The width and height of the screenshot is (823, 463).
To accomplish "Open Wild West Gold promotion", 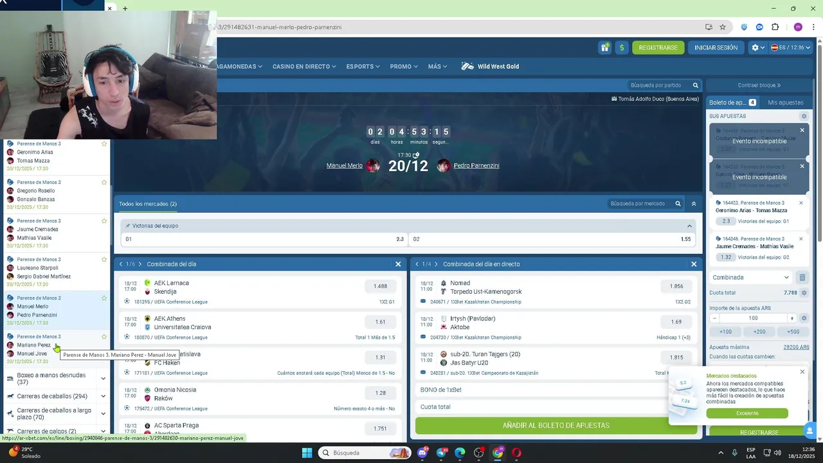I will coord(490,66).
